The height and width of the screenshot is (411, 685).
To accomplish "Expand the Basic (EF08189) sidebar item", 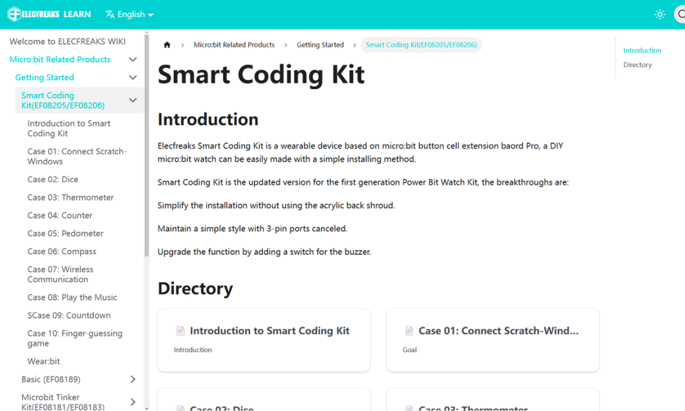I will pyautogui.click(x=133, y=379).
